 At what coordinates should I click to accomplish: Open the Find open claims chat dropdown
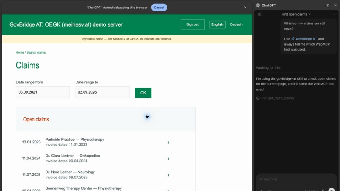tap(296, 14)
